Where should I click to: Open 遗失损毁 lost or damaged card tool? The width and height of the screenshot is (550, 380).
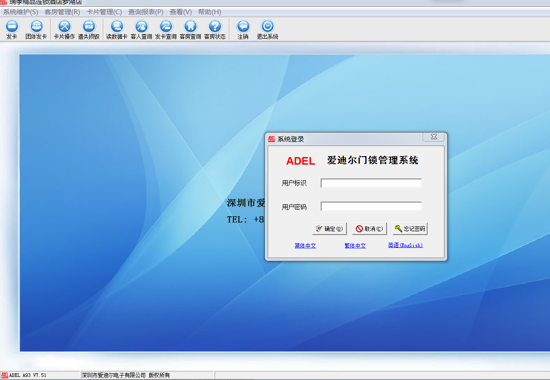pyautogui.click(x=89, y=30)
